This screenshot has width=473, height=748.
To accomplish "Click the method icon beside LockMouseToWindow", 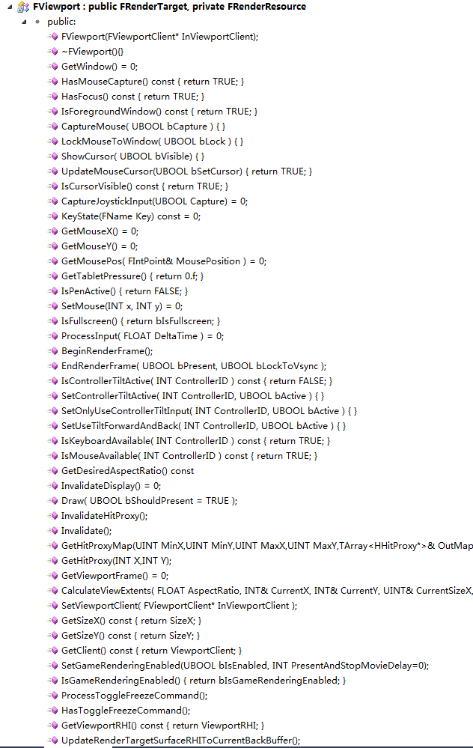I will [52, 142].
